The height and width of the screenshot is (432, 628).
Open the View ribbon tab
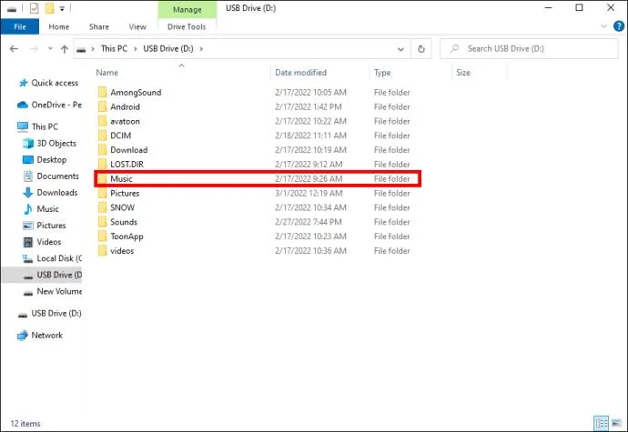(137, 26)
